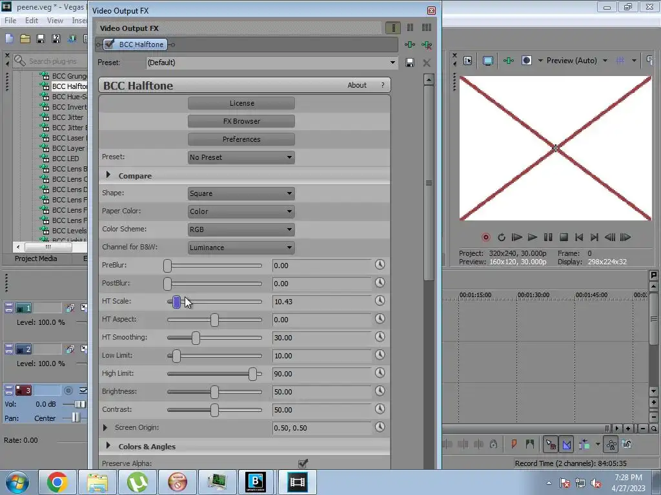
Task: Toggle Split Screen View icon
Action: coord(527,61)
